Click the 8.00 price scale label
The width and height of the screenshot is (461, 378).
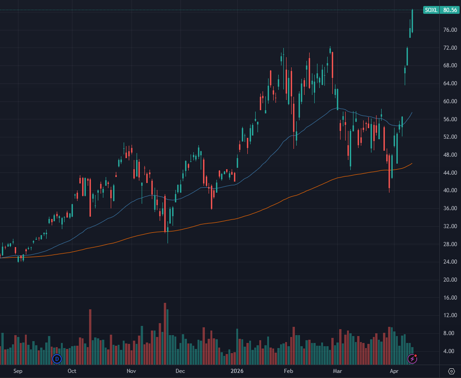pos(450,333)
